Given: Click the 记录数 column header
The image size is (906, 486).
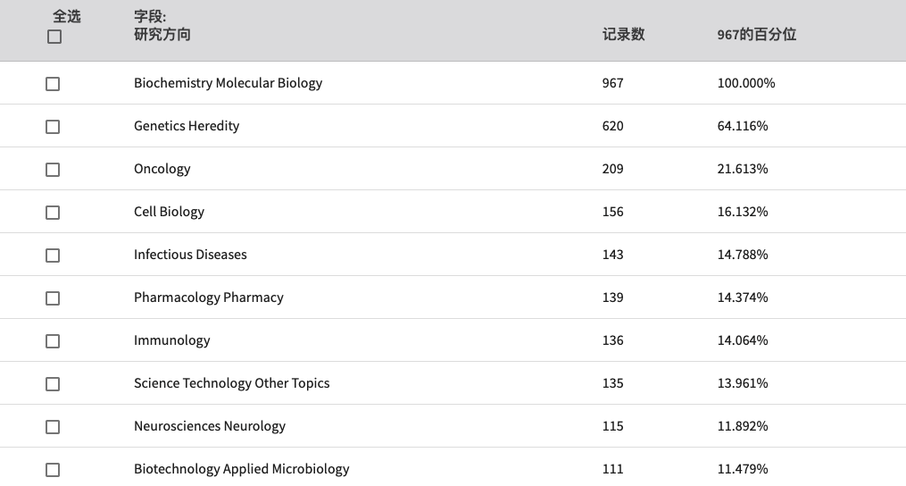Looking at the screenshot, I should (623, 35).
